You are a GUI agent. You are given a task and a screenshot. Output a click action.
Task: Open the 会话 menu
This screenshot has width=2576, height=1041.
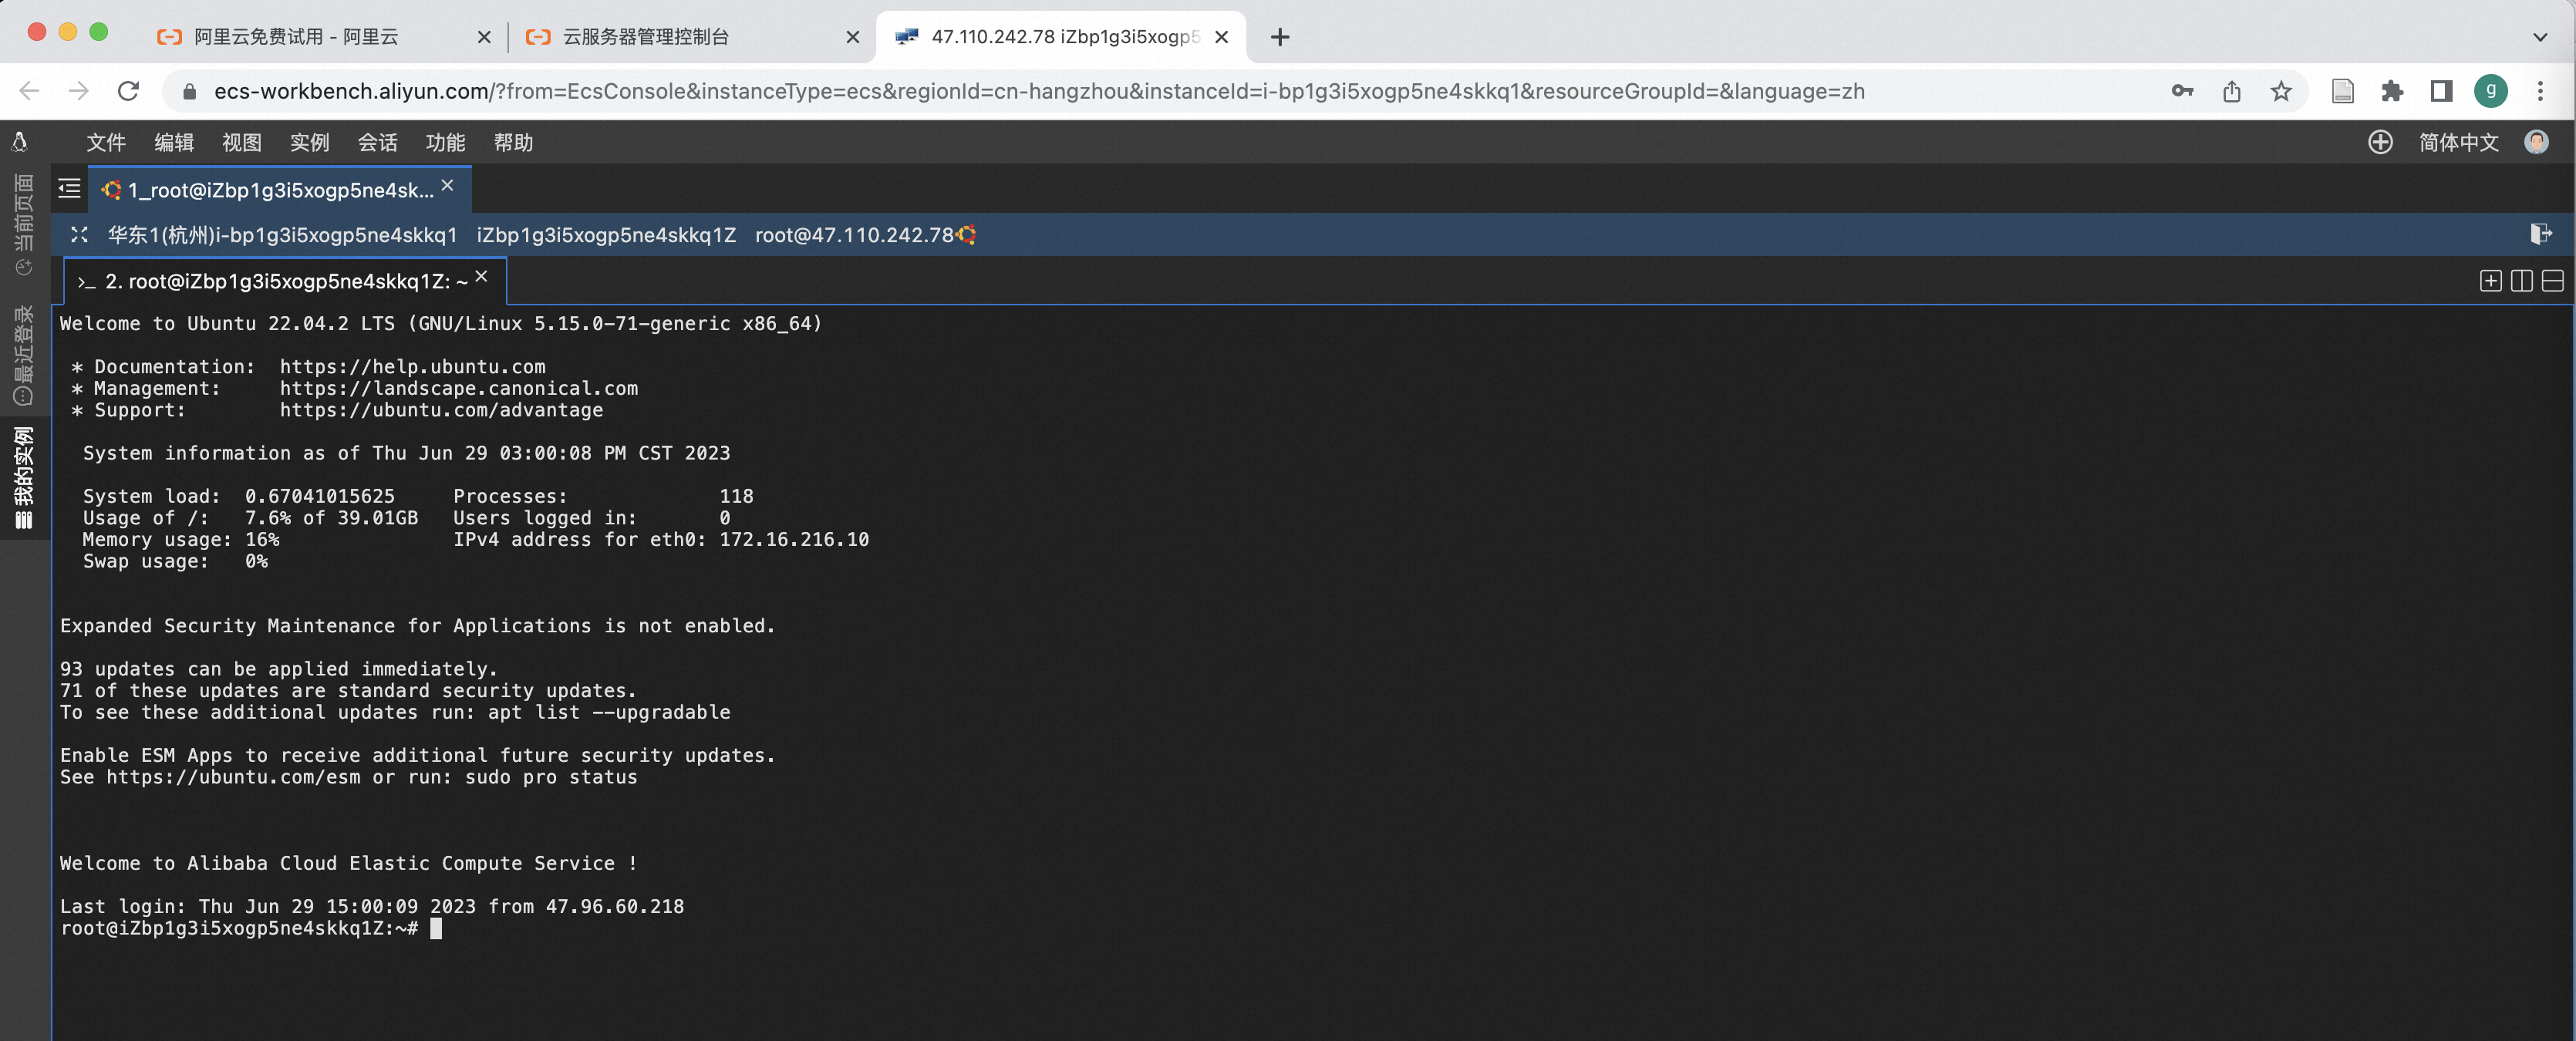[x=377, y=142]
